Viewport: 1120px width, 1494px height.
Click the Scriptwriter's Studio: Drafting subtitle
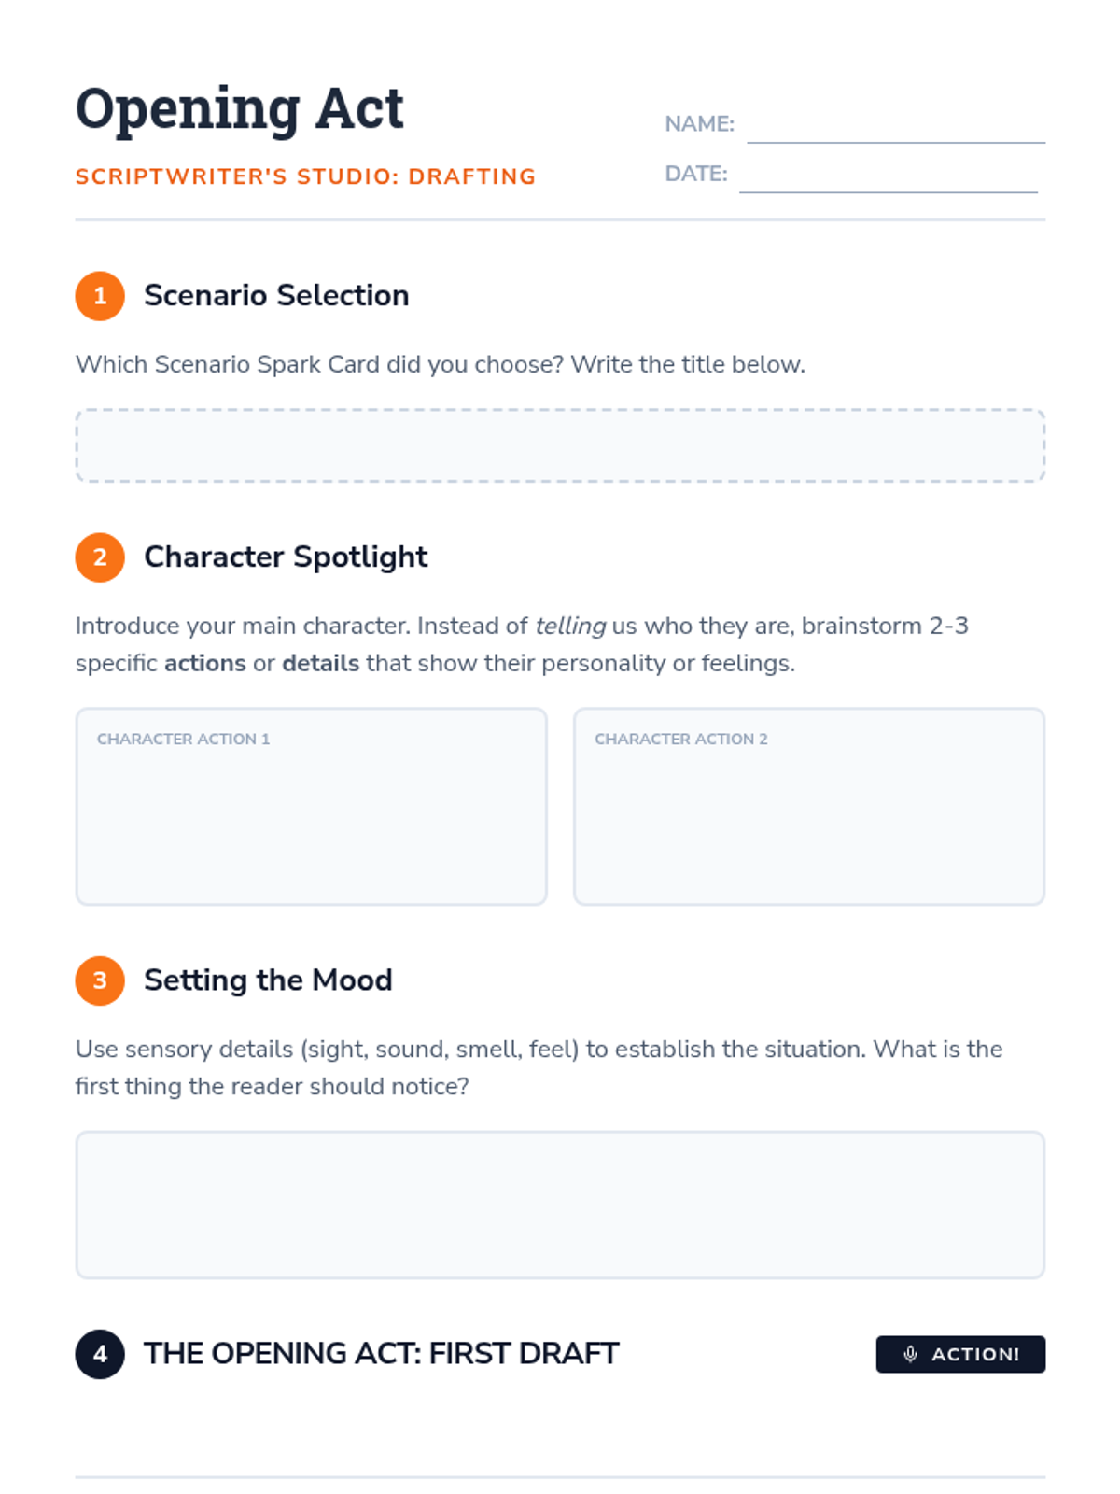click(305, 176)
